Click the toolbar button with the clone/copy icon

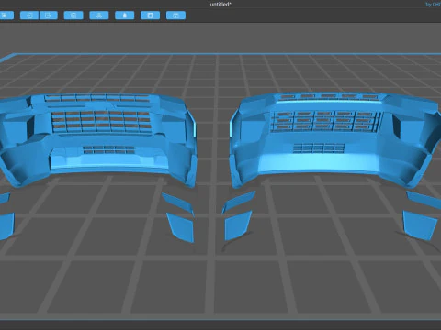click(73, 16)
